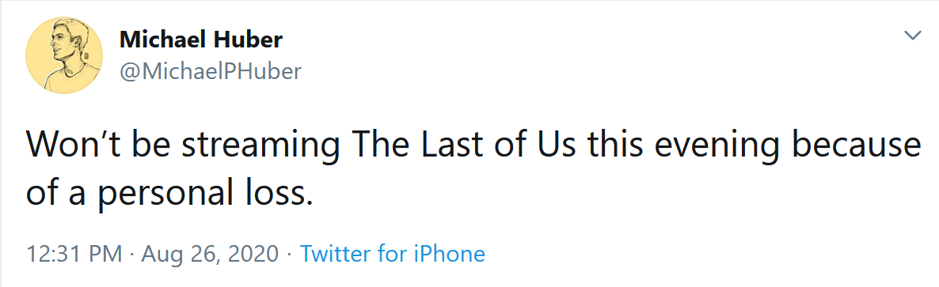Select the Aug 26, 2020 date text
The height and width of the screenshot is (287, 939).
[210, 254]
